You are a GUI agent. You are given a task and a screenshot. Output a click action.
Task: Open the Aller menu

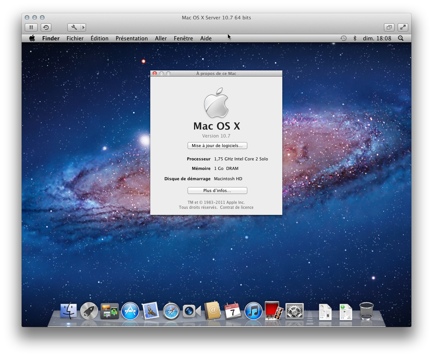pos(161,38)
